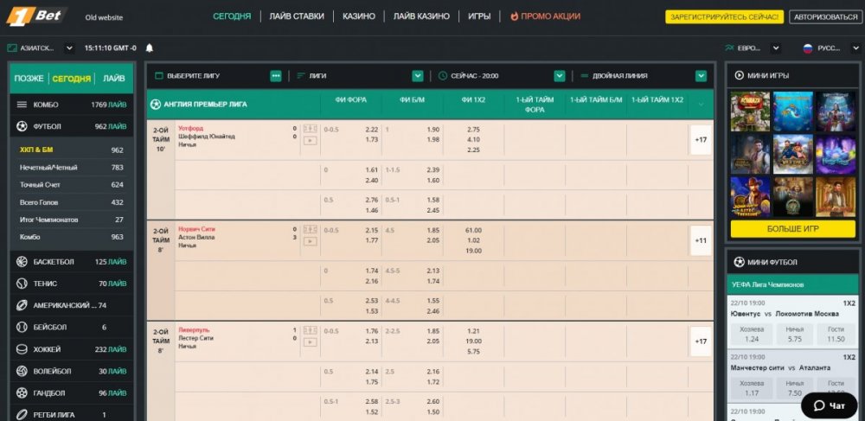Open pitch tracker icon for Liverpool match
The height and width of the screenshot is (421, 865).
click(310, 330)
